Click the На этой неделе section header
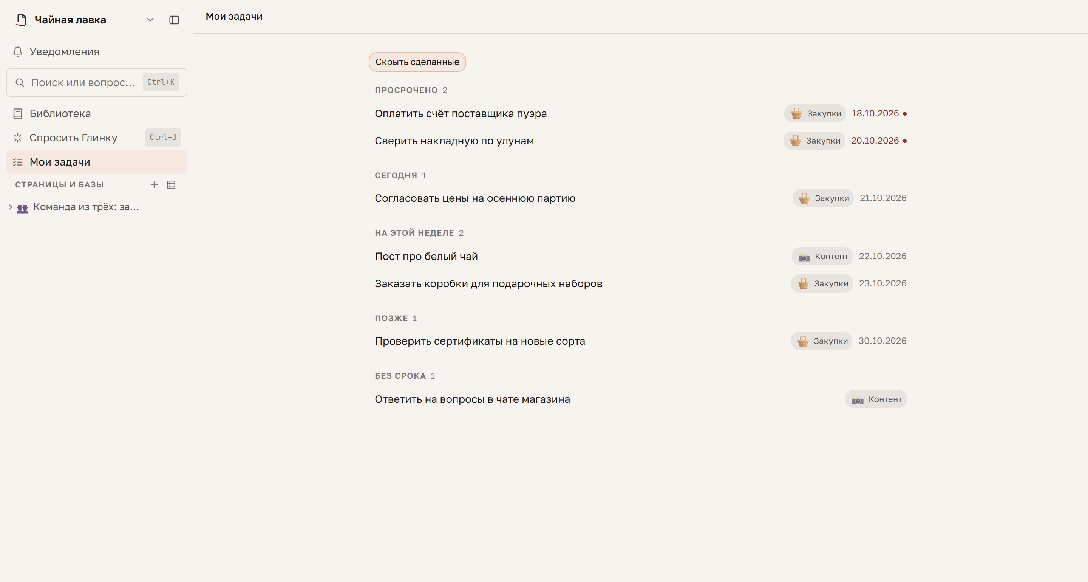Screen dimensions: 1088x582 click(414, 233)
